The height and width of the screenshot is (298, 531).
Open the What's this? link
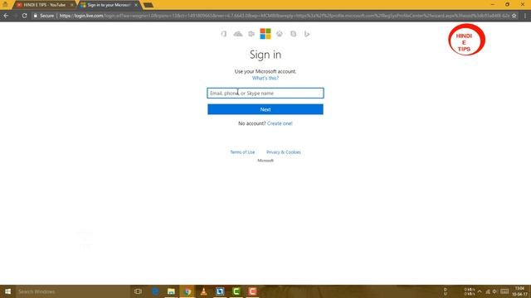click(265, 78)
